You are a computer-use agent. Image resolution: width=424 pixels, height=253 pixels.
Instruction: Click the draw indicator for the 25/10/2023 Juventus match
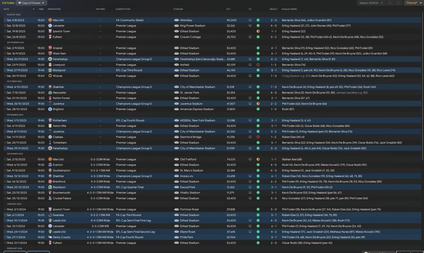tap(258, 104)
